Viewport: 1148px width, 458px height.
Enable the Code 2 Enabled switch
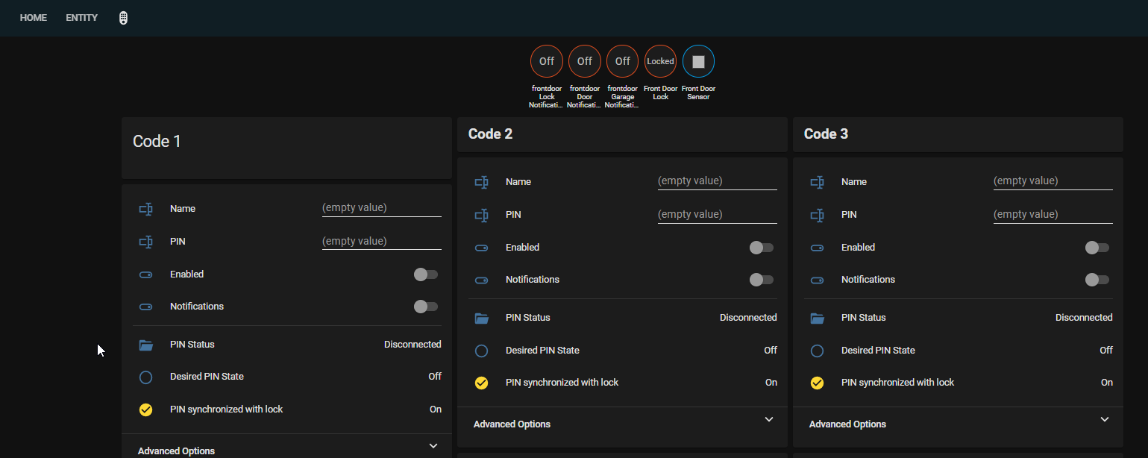click(762, 248)
